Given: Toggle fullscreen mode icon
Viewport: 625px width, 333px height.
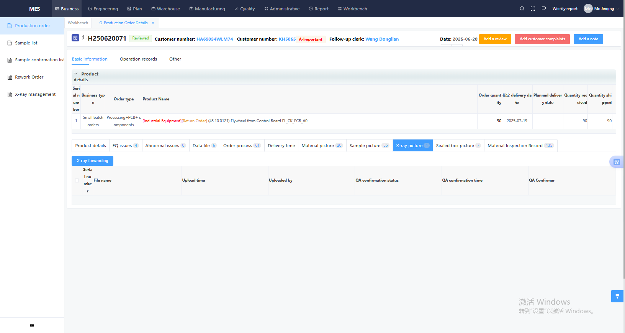Looking at the screenshot, I should [x=533, y=8].
